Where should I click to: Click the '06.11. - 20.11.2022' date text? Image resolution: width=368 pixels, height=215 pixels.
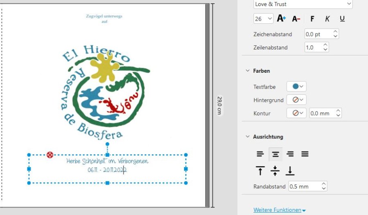point(107,170)
